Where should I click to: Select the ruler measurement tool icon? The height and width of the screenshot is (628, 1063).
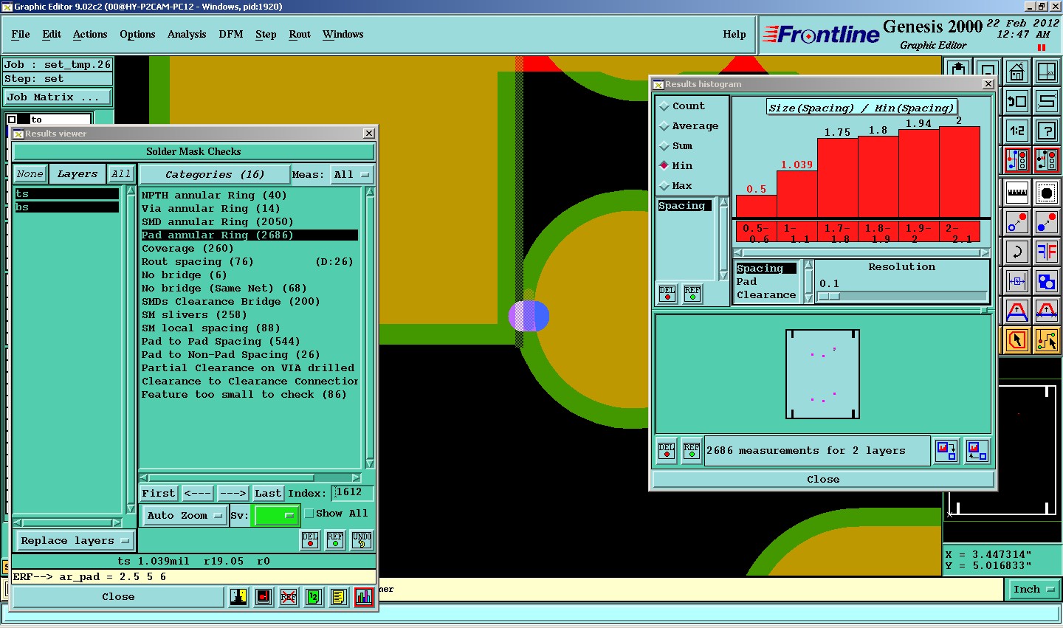pyautogui.click(x=1017, y=193)
